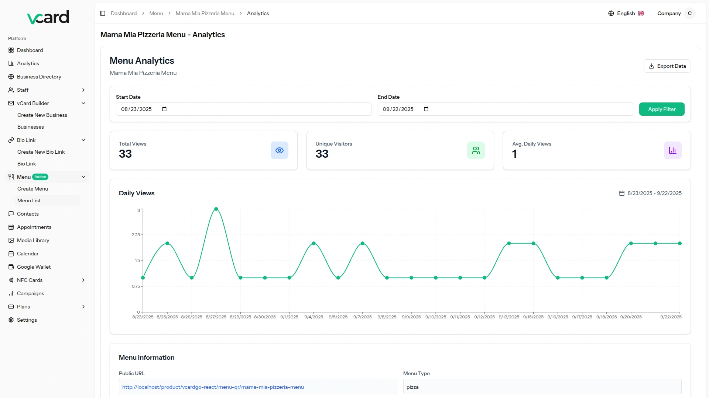Screen dimensions: 709x398
Task: Click the Export Data button
Action: coord(667,66)
